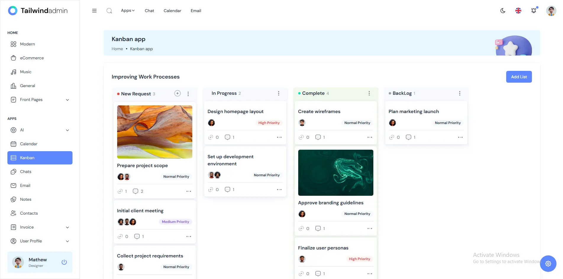Open the user avatar menu in header
This screenshot has height=279, width=563.
tap(551, 11)
